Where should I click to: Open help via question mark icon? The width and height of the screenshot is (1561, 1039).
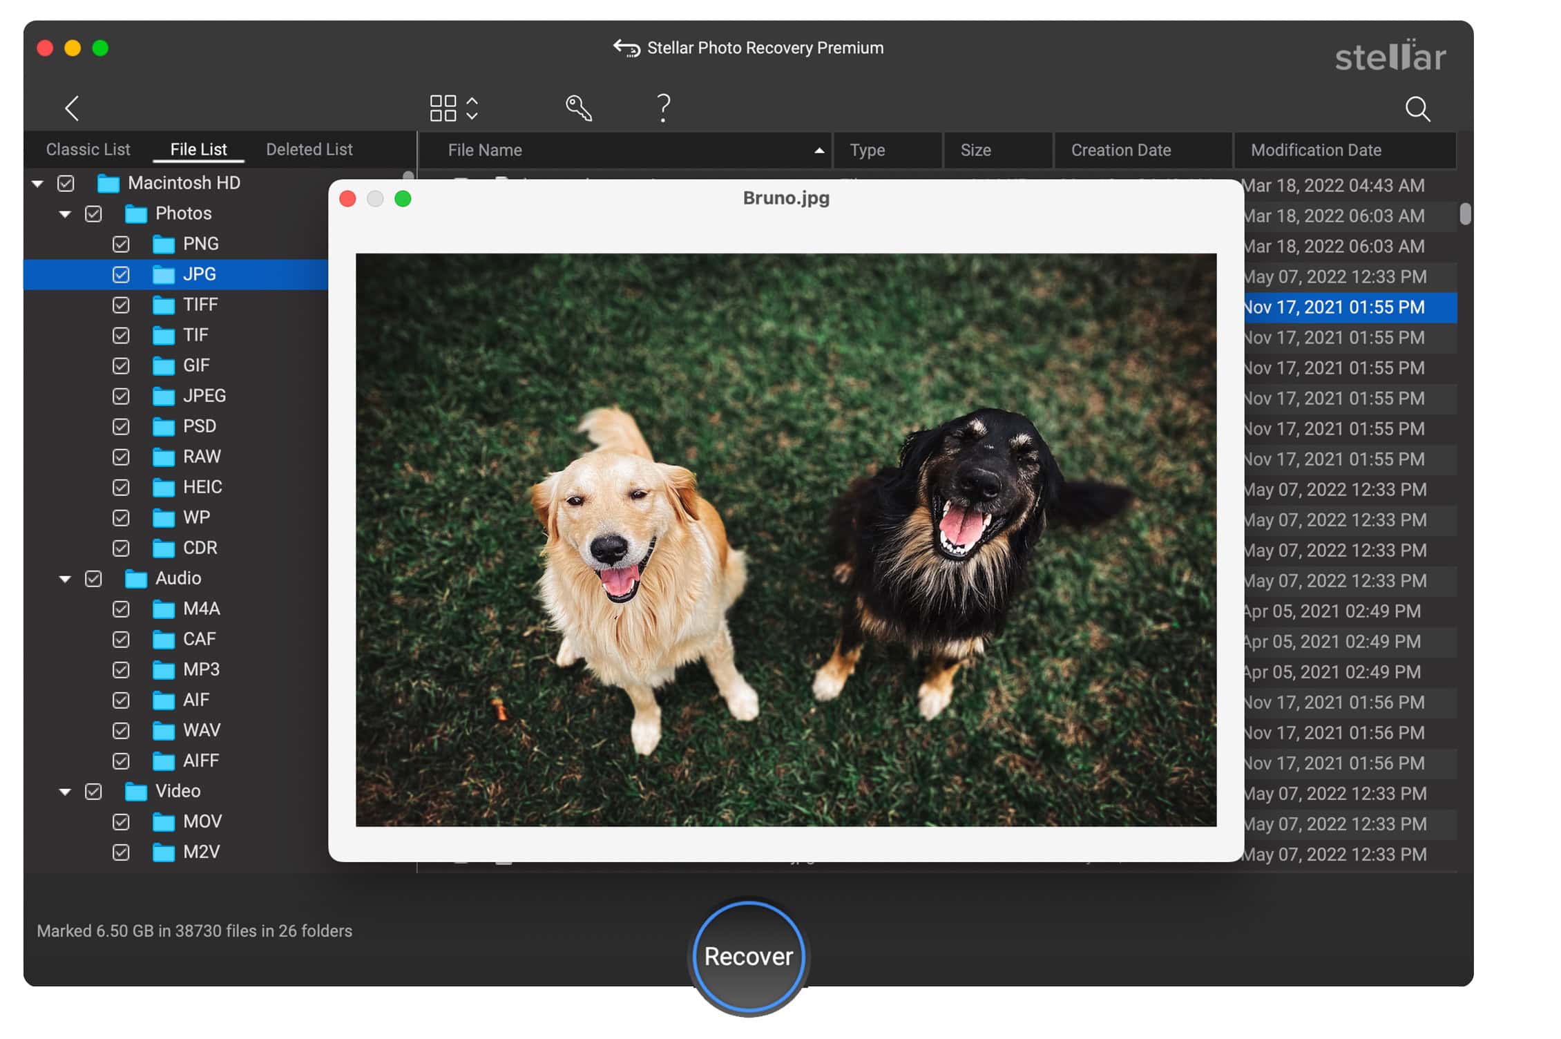(x=663, y=108)
